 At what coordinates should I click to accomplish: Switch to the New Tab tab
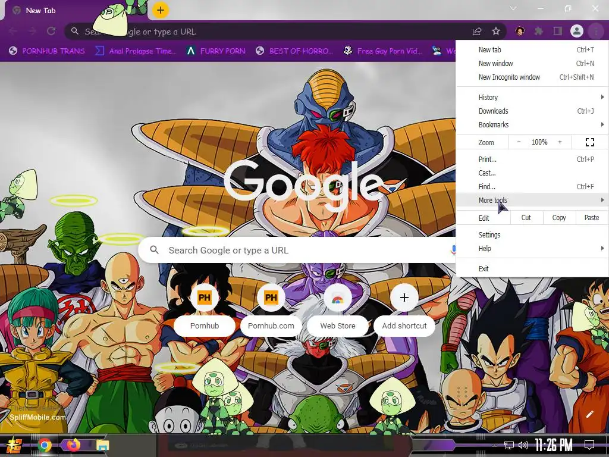(76, 11)
